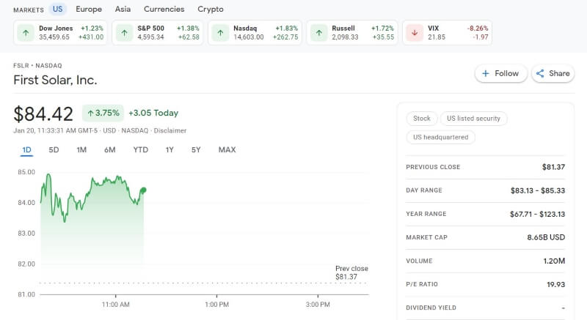Click the Market Cap value 8.65B USD
Viewport: 587px width, 320px height.
[546, 237]
